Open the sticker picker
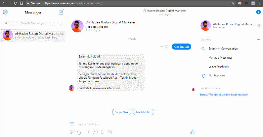The width and height of the screenshot is (263, 137). (80, 132)
